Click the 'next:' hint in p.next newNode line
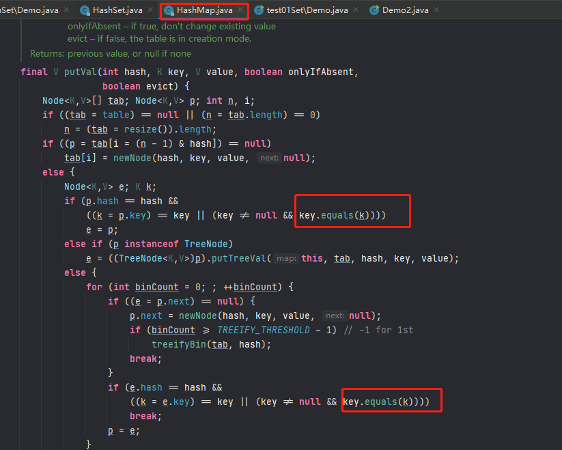Image resolution: width=562 pixels, height=450 pixels. [x=335, y=315]
